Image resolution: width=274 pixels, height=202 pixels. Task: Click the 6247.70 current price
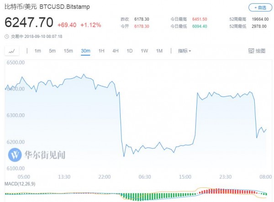pos(29,21)
